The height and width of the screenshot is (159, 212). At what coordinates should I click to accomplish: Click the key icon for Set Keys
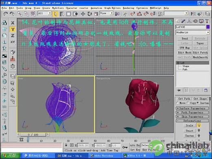tap(125, 147)
